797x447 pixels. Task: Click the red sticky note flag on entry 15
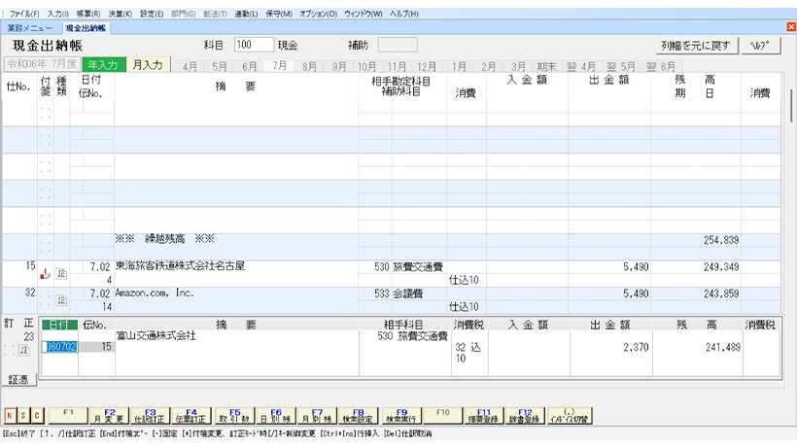[x=45, y=274]
